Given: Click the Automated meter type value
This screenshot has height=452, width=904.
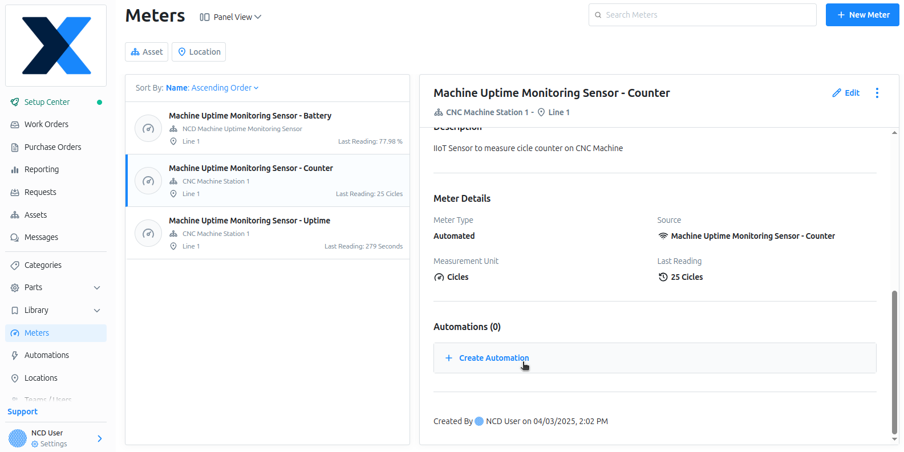Looking at the screenshot, I should pyautogui.click(x=454, y=236).
